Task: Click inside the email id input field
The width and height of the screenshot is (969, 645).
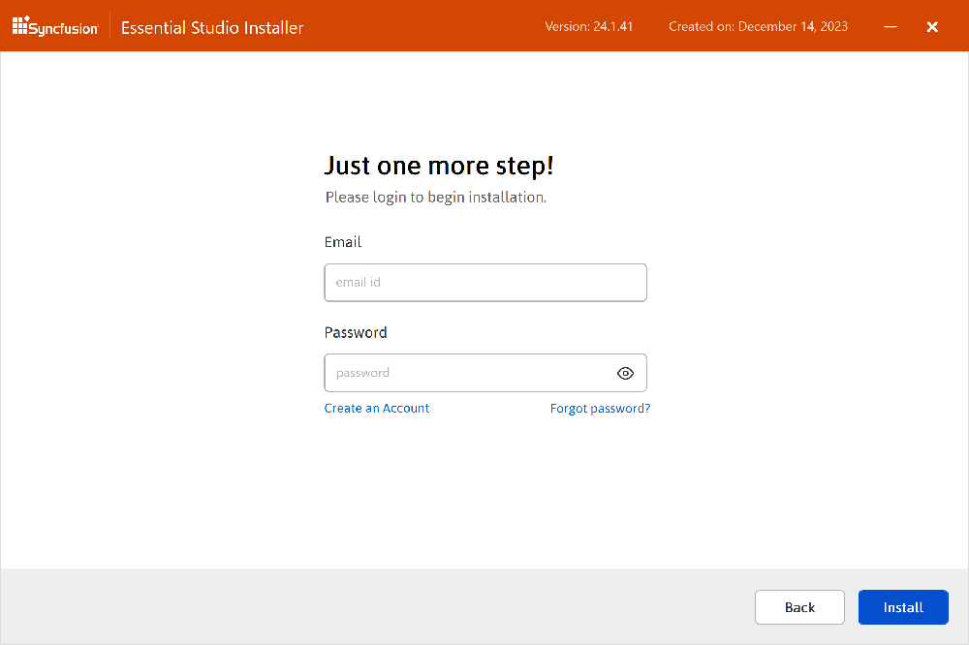Action: point(484,282)
